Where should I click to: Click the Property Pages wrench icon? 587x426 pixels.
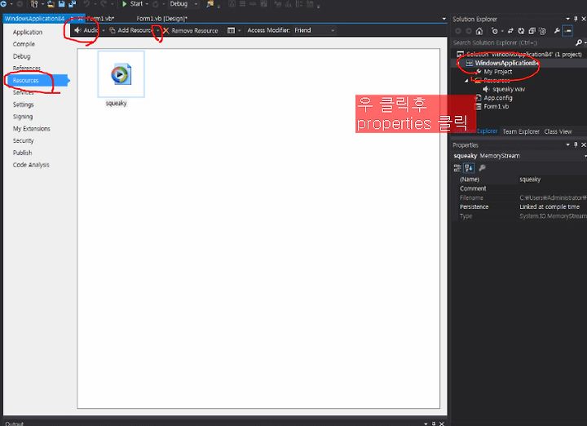[482, 168]
